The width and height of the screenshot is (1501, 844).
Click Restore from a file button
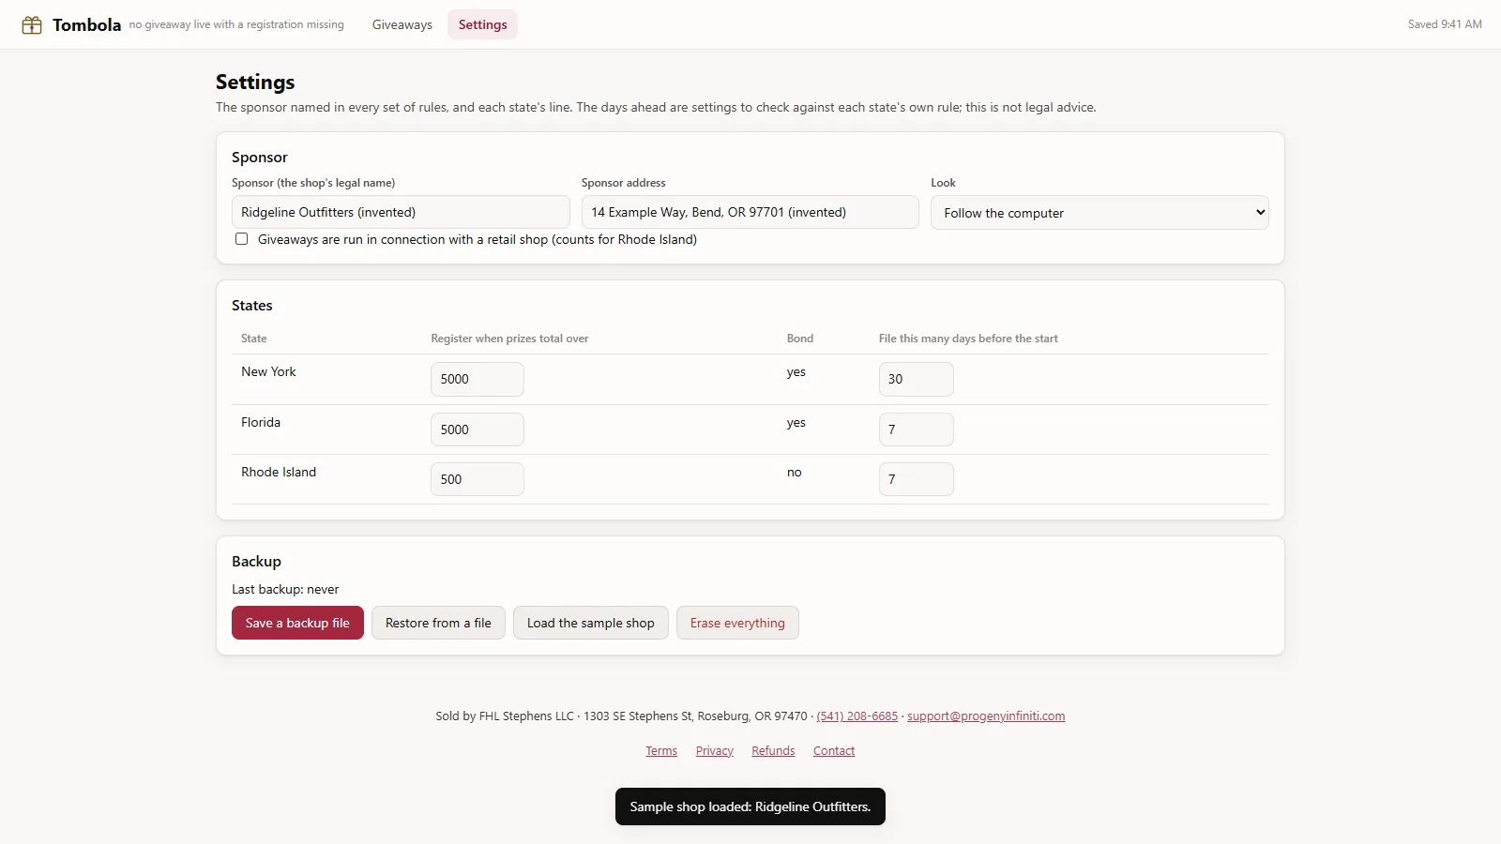[x=438, y=623]
